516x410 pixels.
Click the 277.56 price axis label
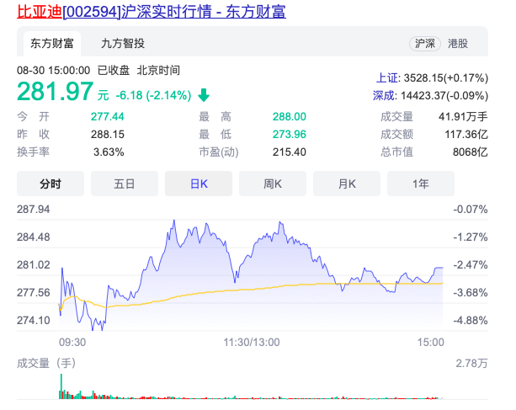pyautogui.click(x=33, y=292)
